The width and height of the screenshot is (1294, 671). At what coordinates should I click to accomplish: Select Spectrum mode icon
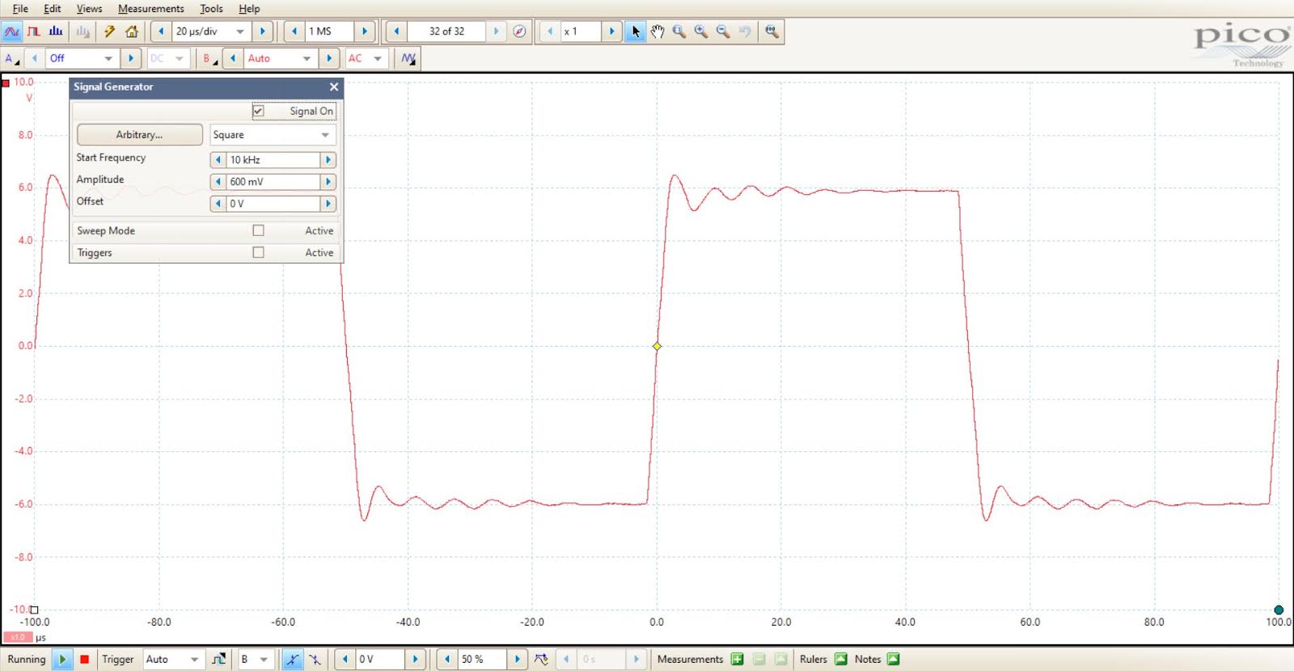[56, 32]
